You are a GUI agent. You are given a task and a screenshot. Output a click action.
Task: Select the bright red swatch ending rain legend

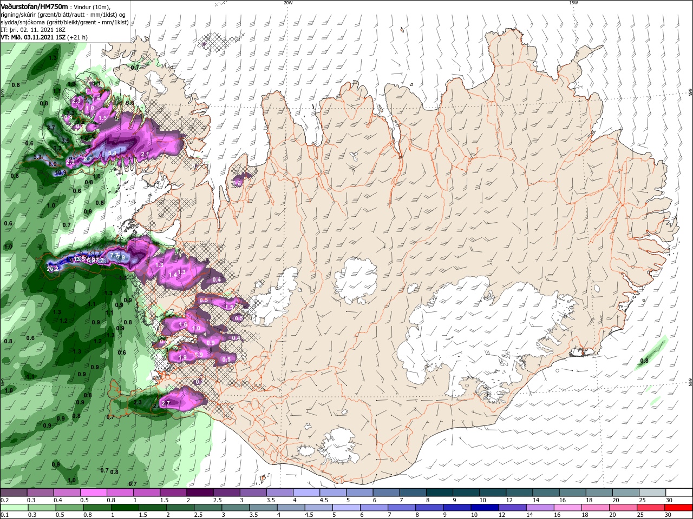coord(679,508)
